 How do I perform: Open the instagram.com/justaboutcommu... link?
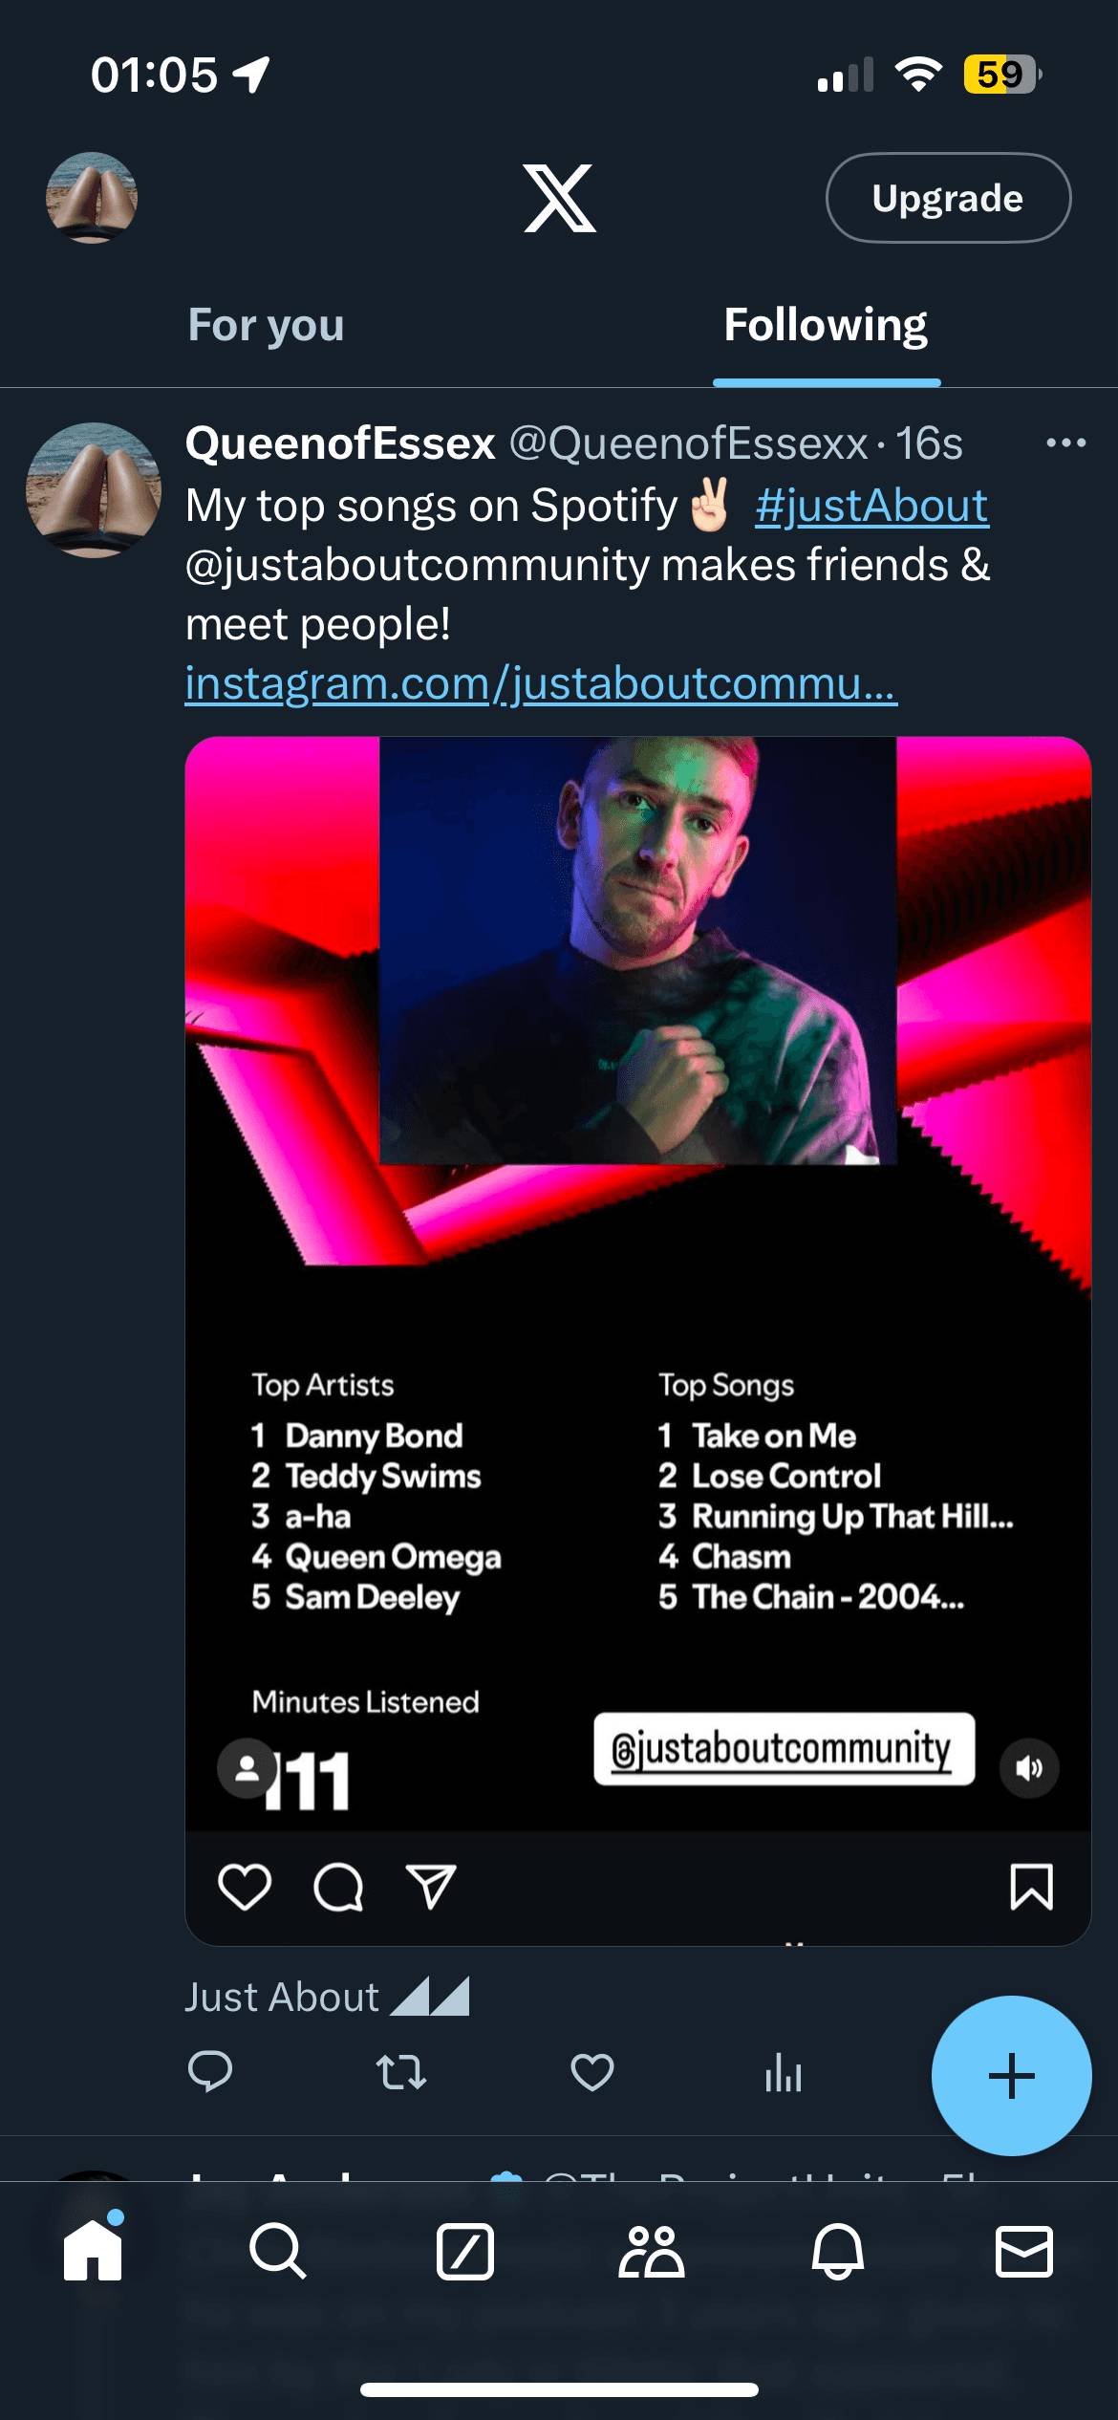click(x=541, y=683)
